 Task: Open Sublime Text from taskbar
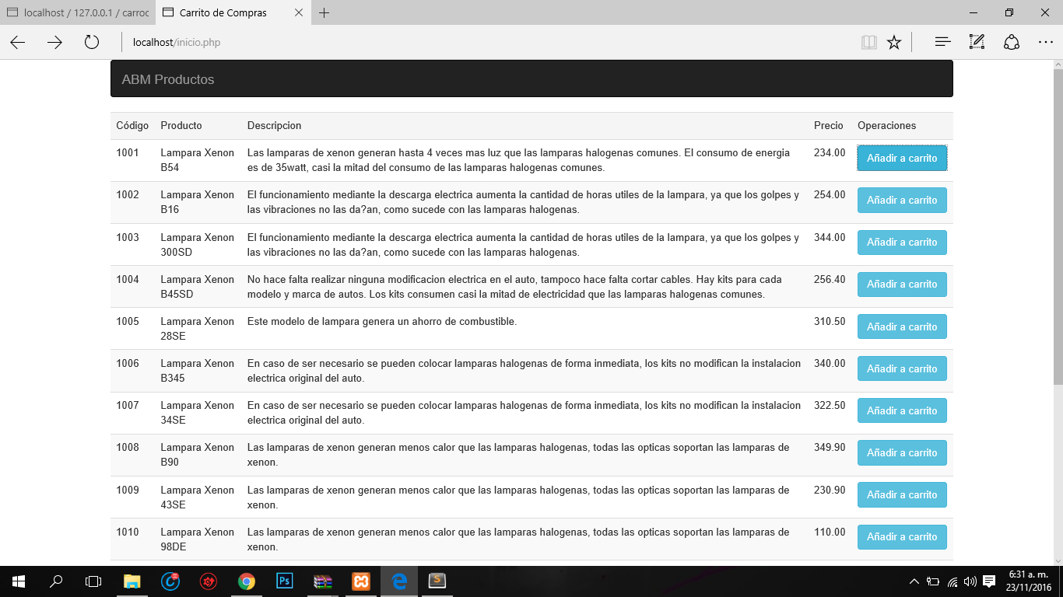437,581
